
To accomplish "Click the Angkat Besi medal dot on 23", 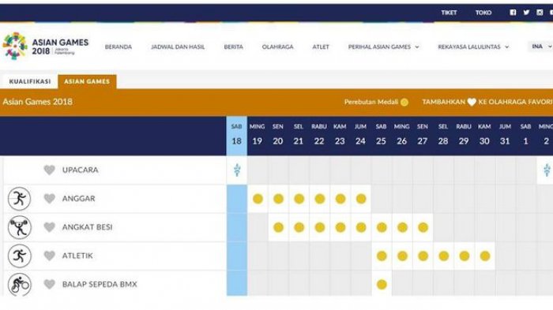I will (340, 227).
